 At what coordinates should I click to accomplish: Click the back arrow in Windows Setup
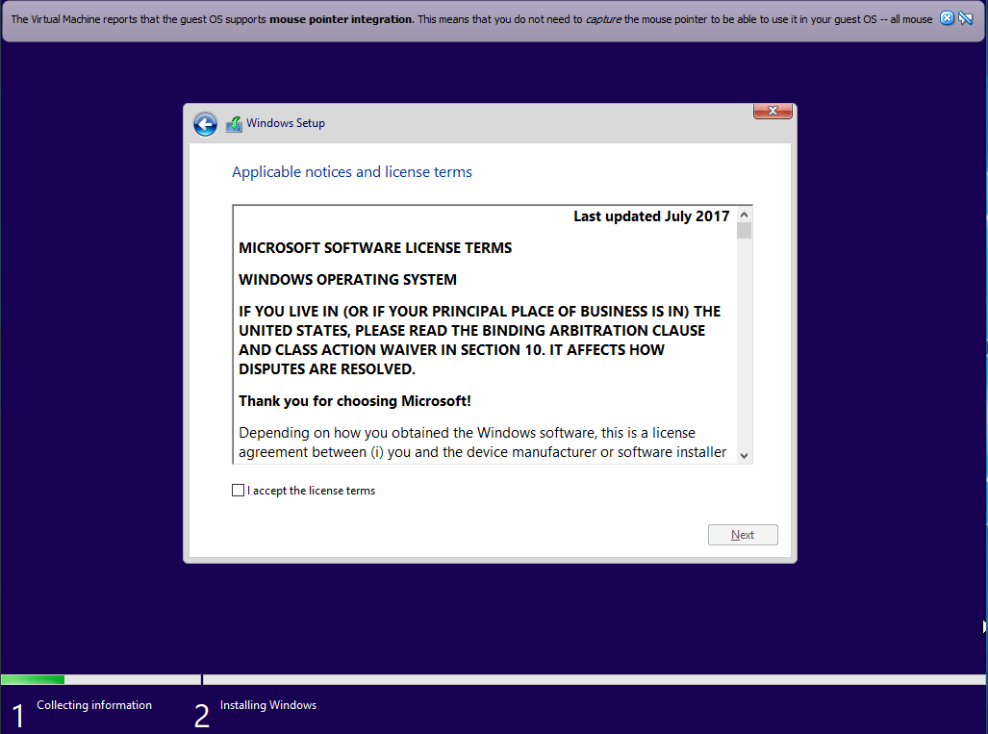[x=206, y=124]
